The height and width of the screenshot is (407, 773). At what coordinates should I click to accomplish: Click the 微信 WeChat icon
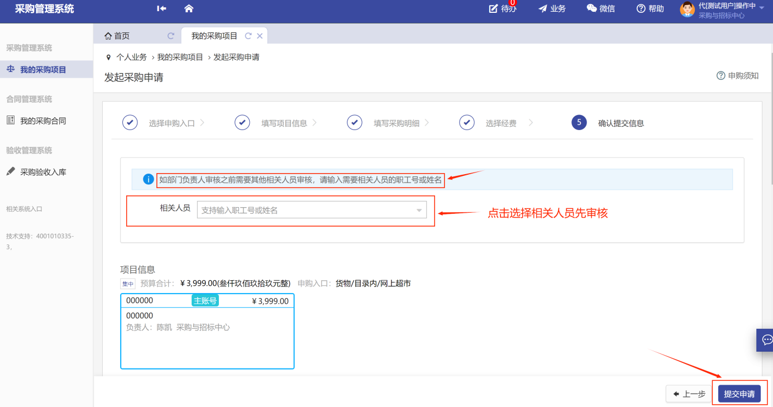click(600, 8)
